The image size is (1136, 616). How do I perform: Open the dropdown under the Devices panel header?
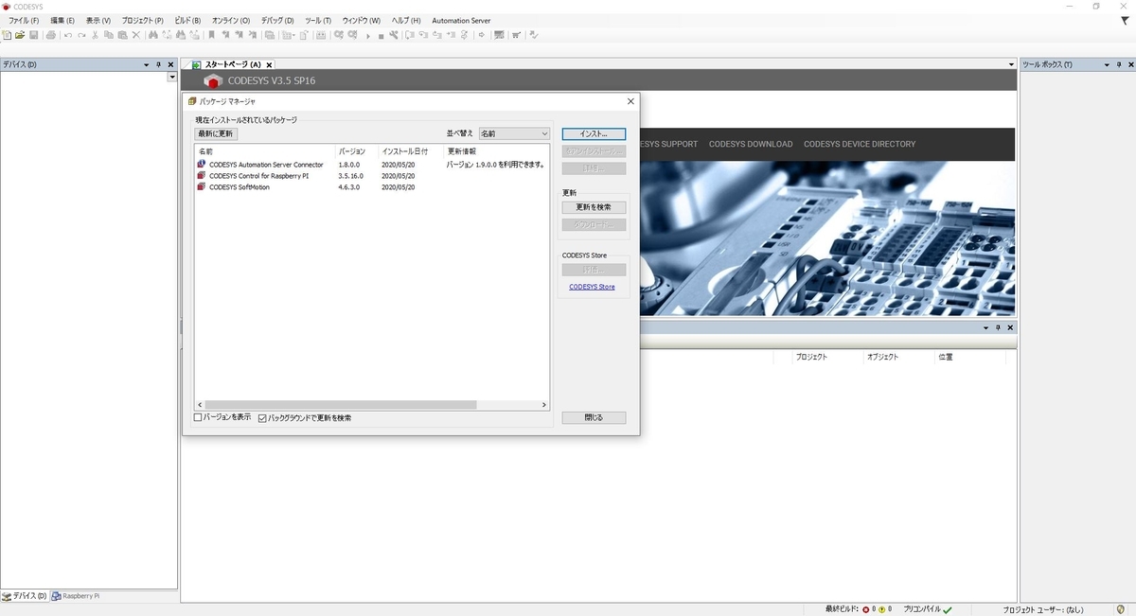pos(172,77)
